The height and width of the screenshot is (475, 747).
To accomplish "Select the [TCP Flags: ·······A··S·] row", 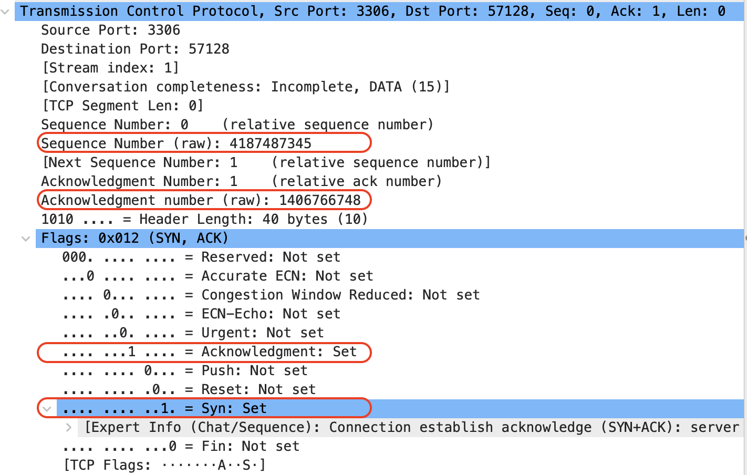I will [164, 465].
